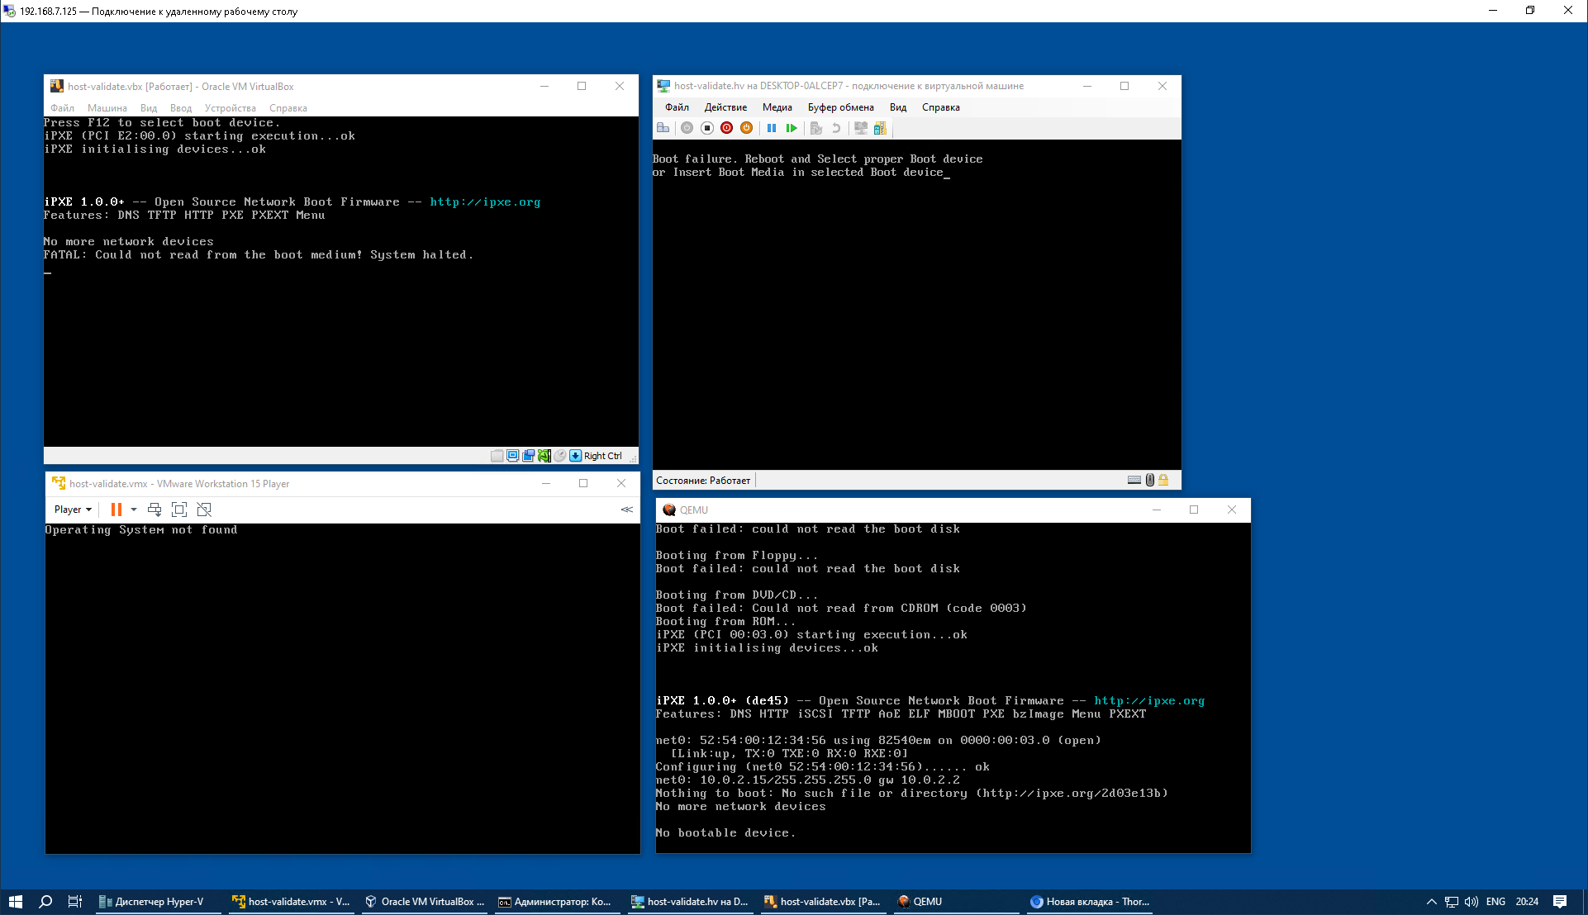Open Диспетчер Hyper-V from the taskbar
1588x915 pixels.
(x=152, y=902)
